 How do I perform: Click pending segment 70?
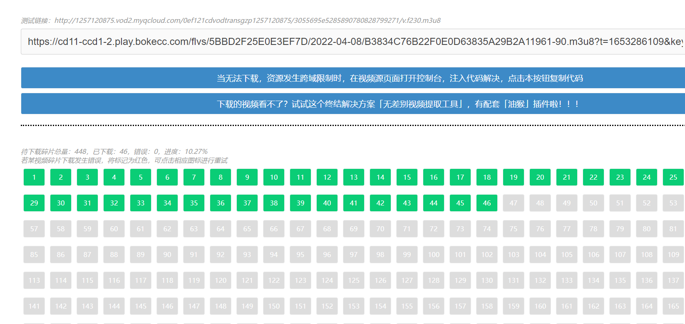[380, 229]
